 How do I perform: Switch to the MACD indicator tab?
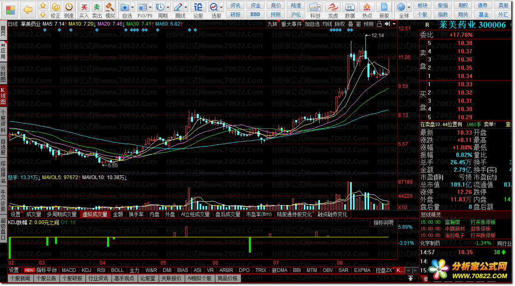pyautogui.click(x=68, y=270)
